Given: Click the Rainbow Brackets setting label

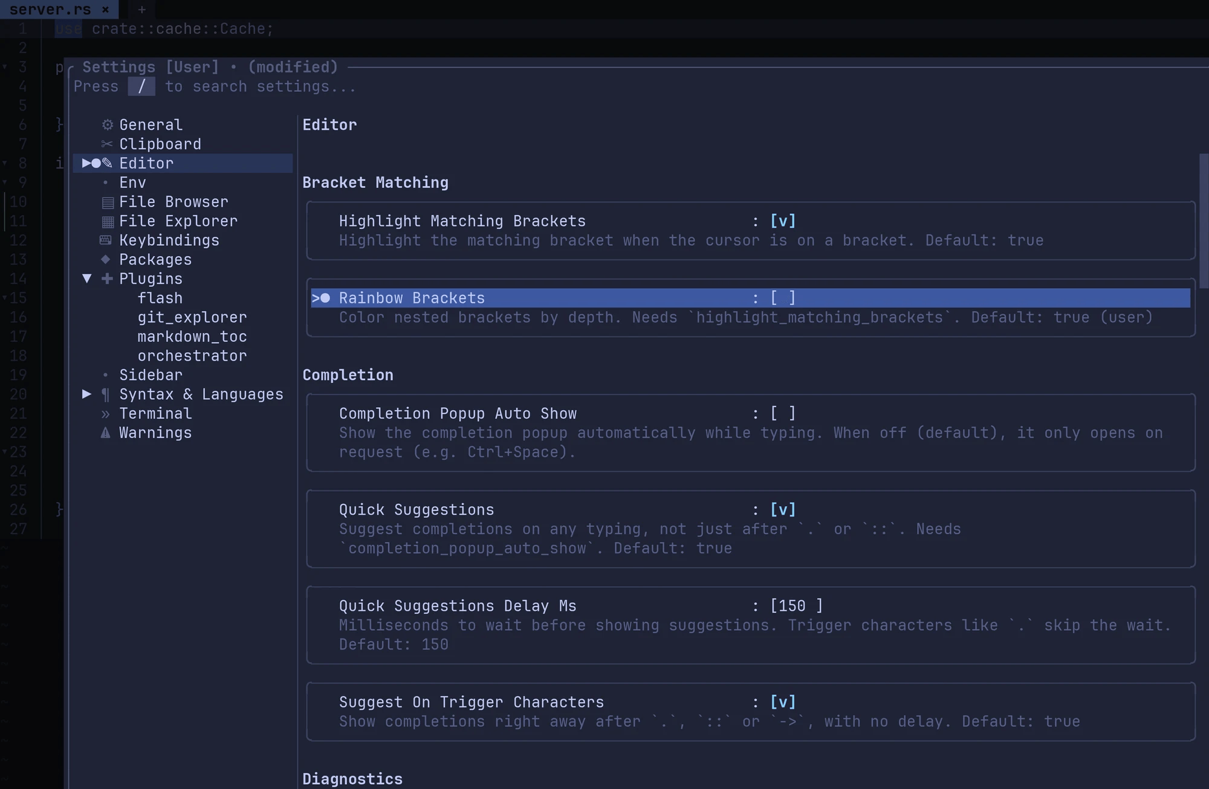Looking at the screenshot, I should 412,298.
